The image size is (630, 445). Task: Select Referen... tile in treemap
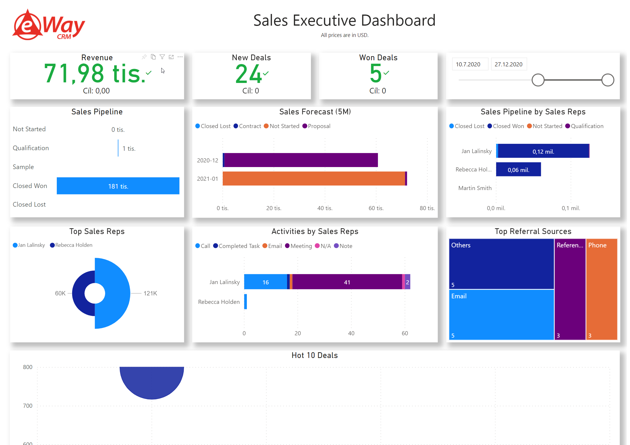(x=570, y=289)
